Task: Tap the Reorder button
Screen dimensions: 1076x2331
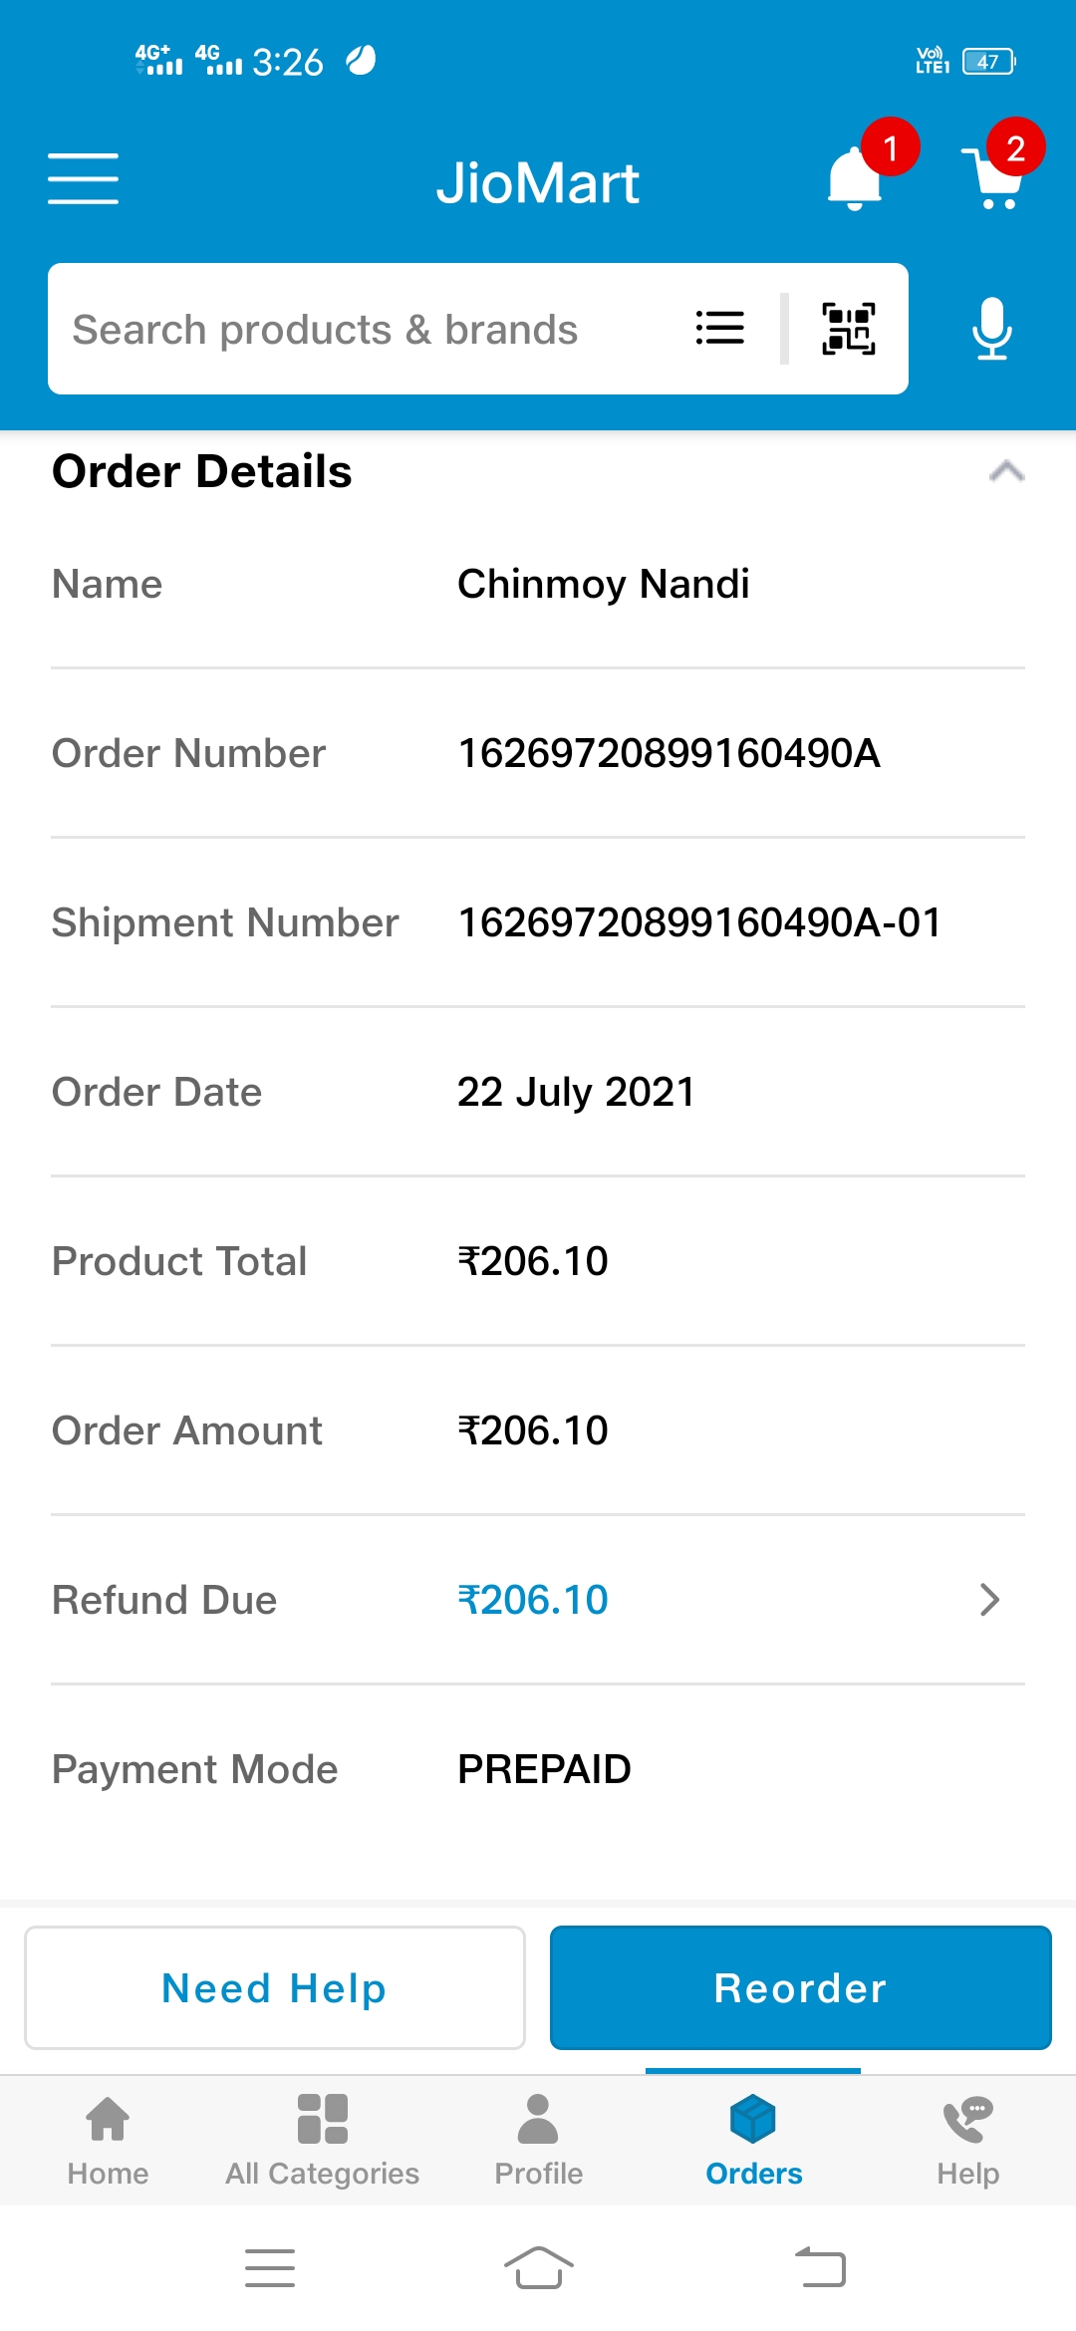Action: [800, 1987]
